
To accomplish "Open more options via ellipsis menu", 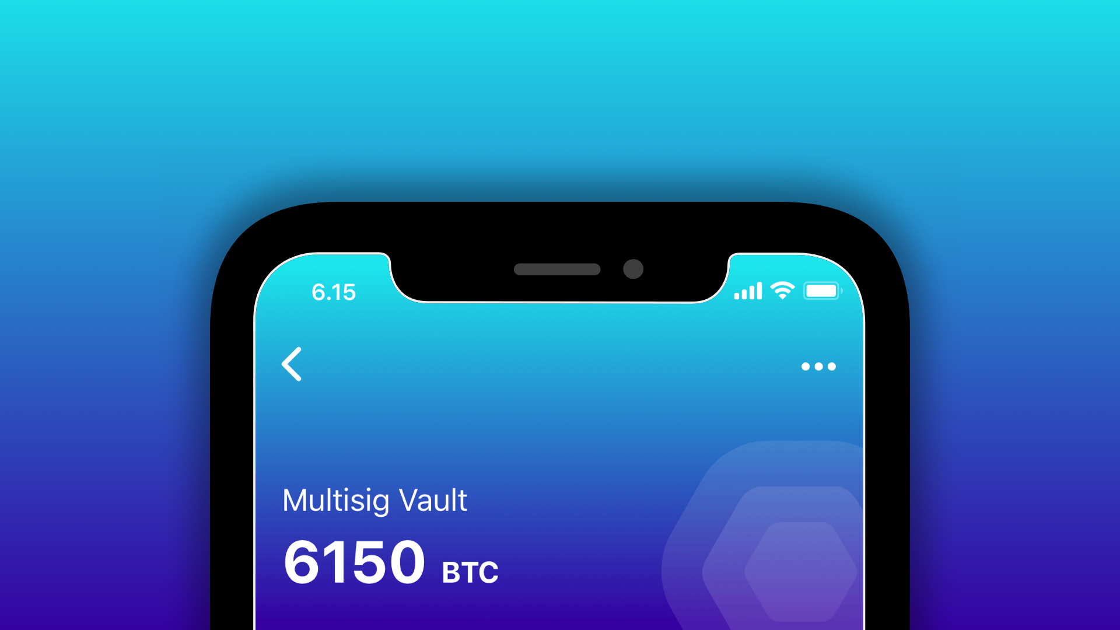I will click(818, 365).
